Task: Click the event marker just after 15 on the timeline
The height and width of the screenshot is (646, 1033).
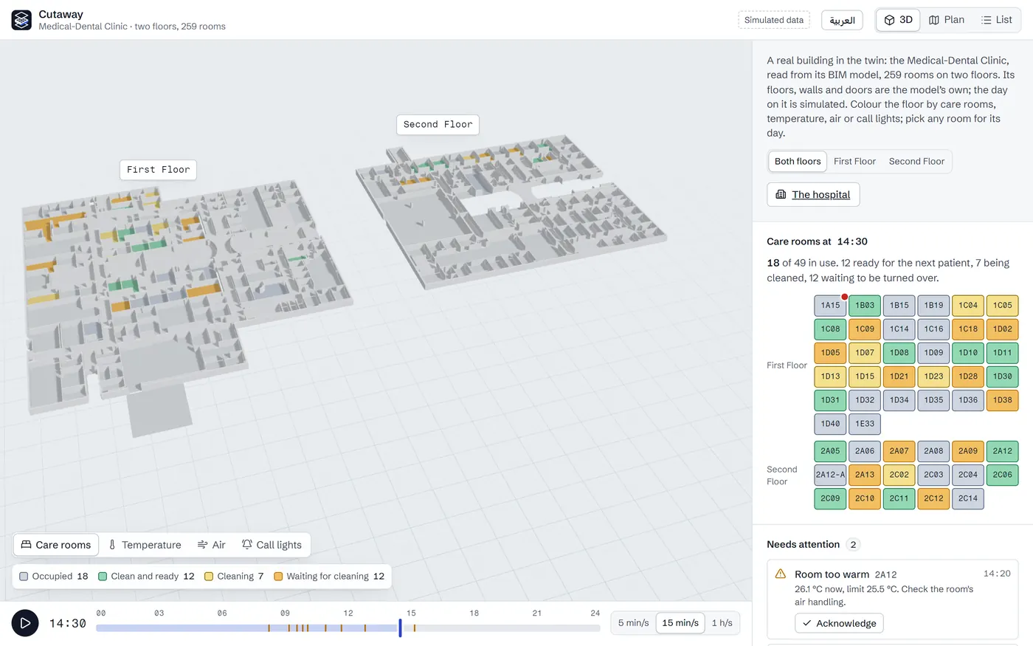Action: click(x=414, y=628)
